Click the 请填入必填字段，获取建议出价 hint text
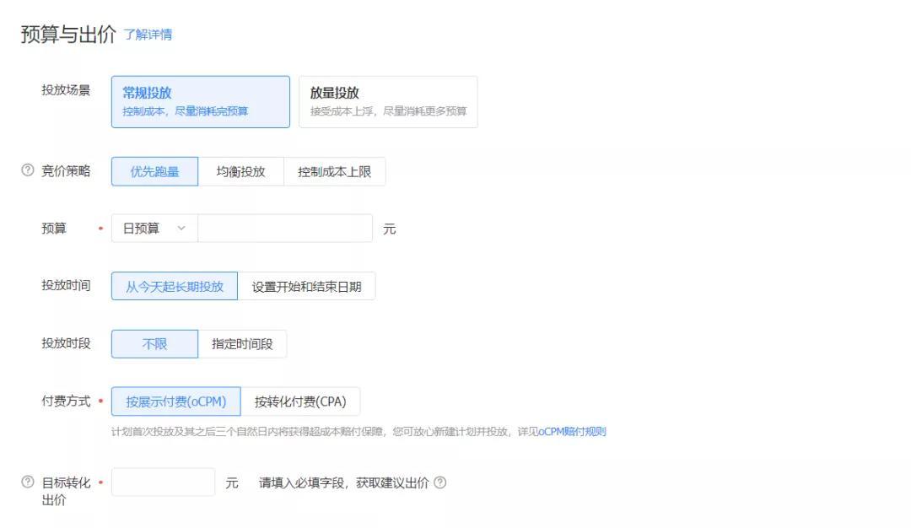 tap(343, 482)
